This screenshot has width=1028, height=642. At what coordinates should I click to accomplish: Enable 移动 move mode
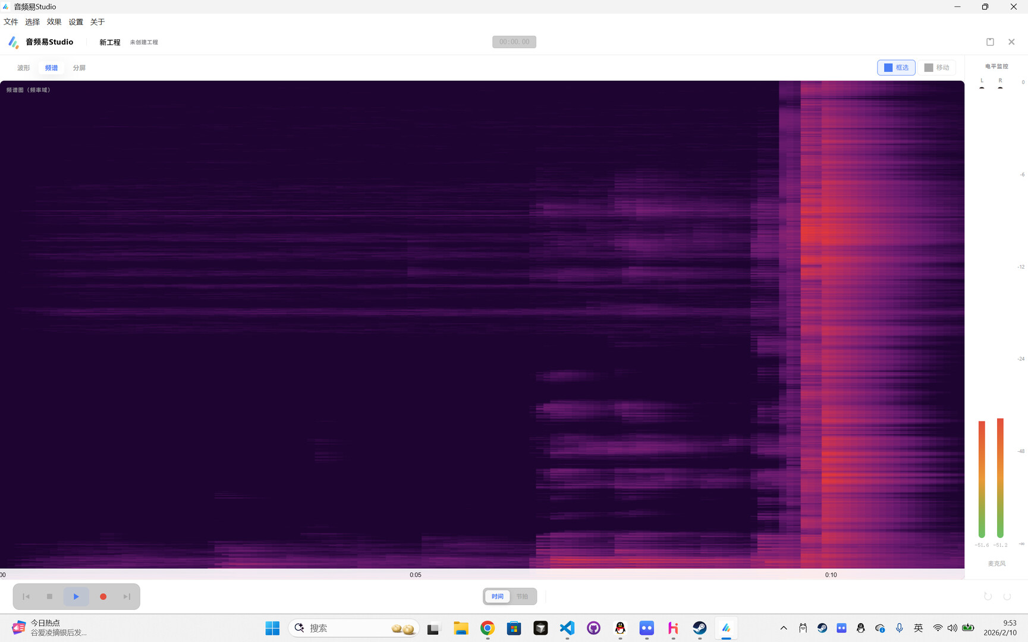pyautogui.click(x=937, y=67)
